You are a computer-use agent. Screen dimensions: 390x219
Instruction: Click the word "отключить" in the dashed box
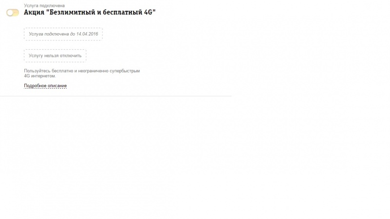[x=70, y=55]
